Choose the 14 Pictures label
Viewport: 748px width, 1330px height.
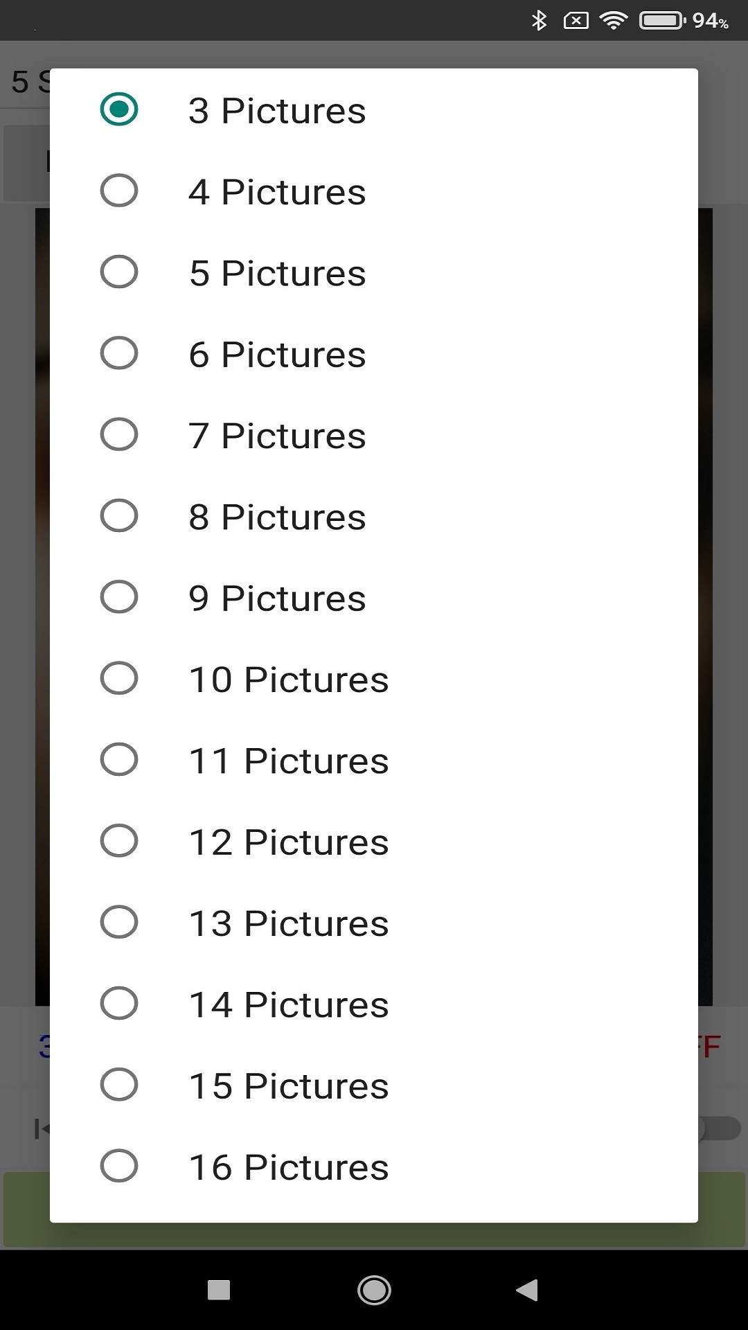click(288, 1004)
